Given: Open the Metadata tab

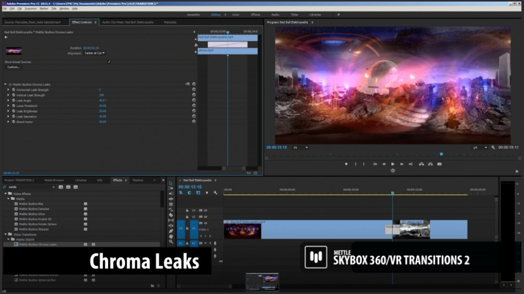Looking at the screenshot, I should [x=170, y=22].
